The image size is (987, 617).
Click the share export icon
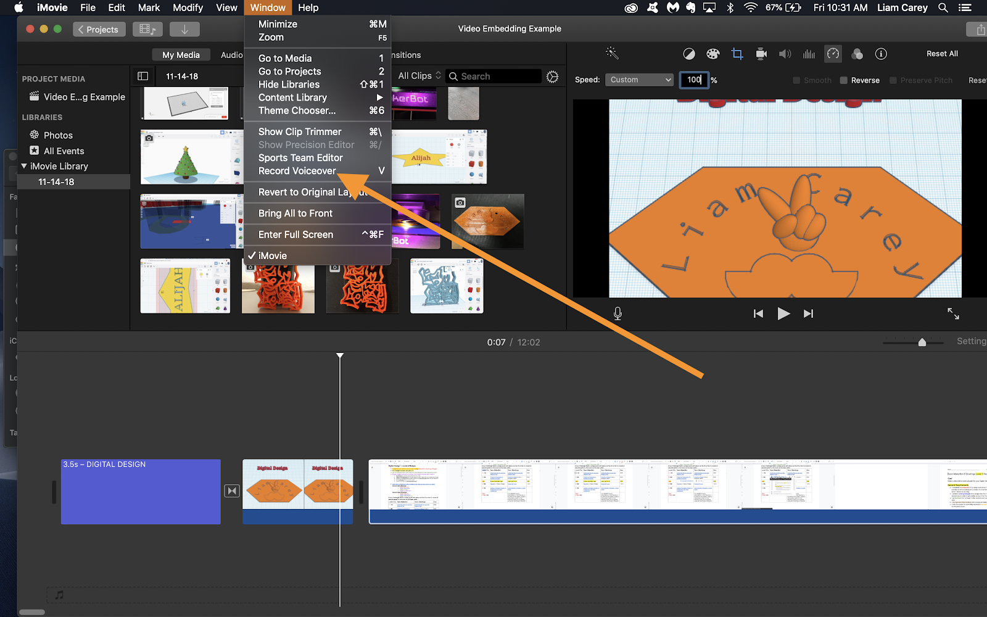pyautogui.click(x=980, y=29)
